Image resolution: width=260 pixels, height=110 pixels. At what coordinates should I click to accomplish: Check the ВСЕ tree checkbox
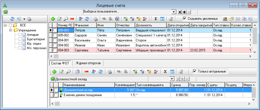pyautogui.click(x=10, y=26)
